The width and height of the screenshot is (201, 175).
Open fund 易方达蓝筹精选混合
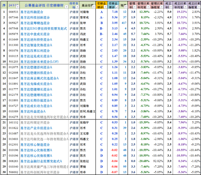[35, 23]
